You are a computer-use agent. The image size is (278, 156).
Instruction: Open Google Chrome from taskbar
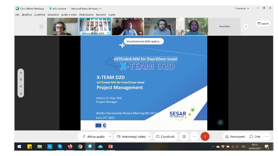pos(80,146)
